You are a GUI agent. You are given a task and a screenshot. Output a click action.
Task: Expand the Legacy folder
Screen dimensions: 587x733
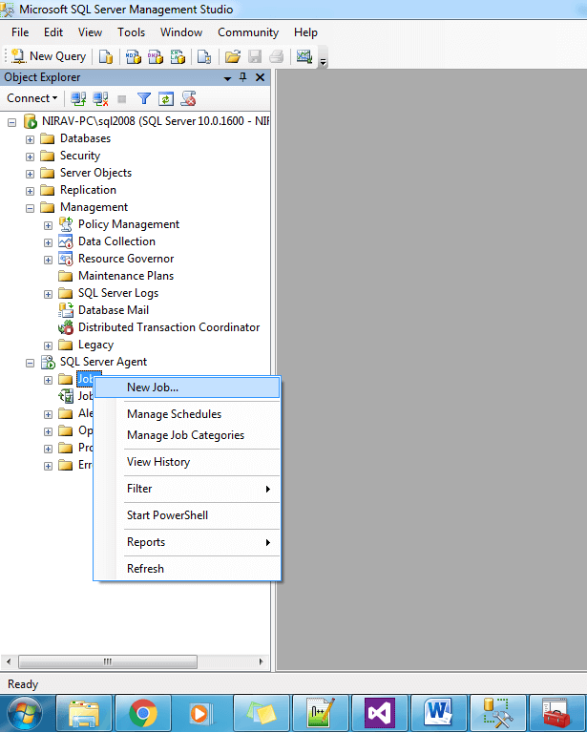[48, 346]
